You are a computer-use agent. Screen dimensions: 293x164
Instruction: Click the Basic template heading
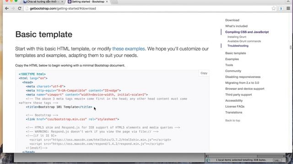[x=44, y=35]
